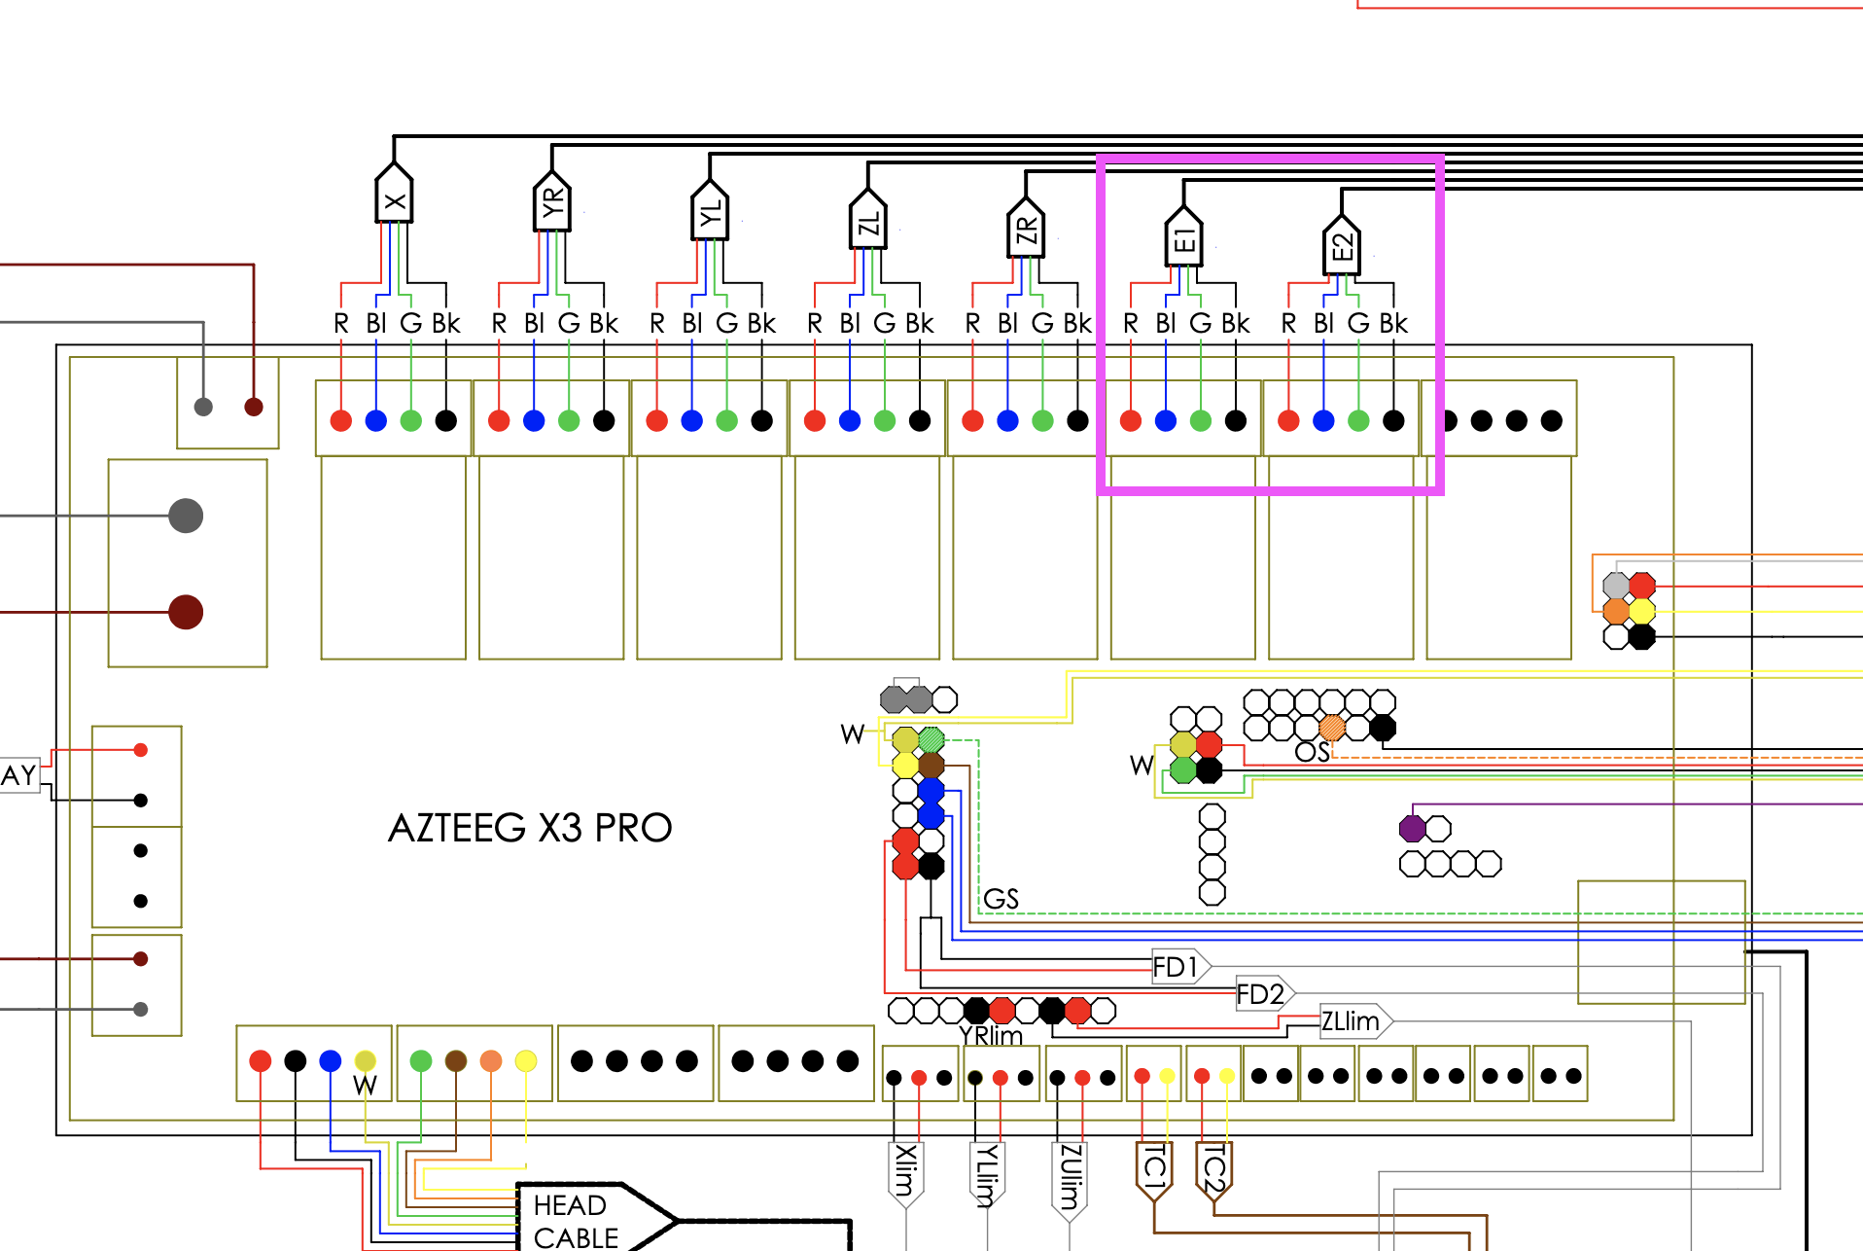Viewport: 1863px width, 1251px height.
Task: Select the red terminal dot under E1
Action: [x=1131, y=420]
